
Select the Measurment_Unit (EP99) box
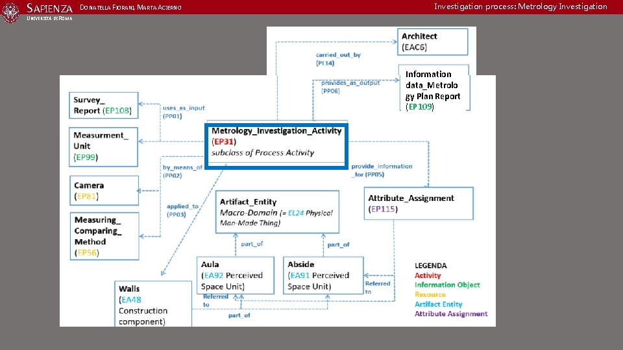(x=103, y=147)
